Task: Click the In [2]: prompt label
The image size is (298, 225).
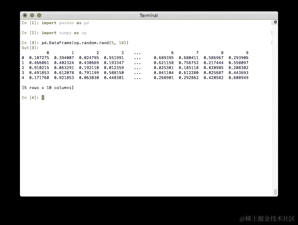Action: click(30, 33)
